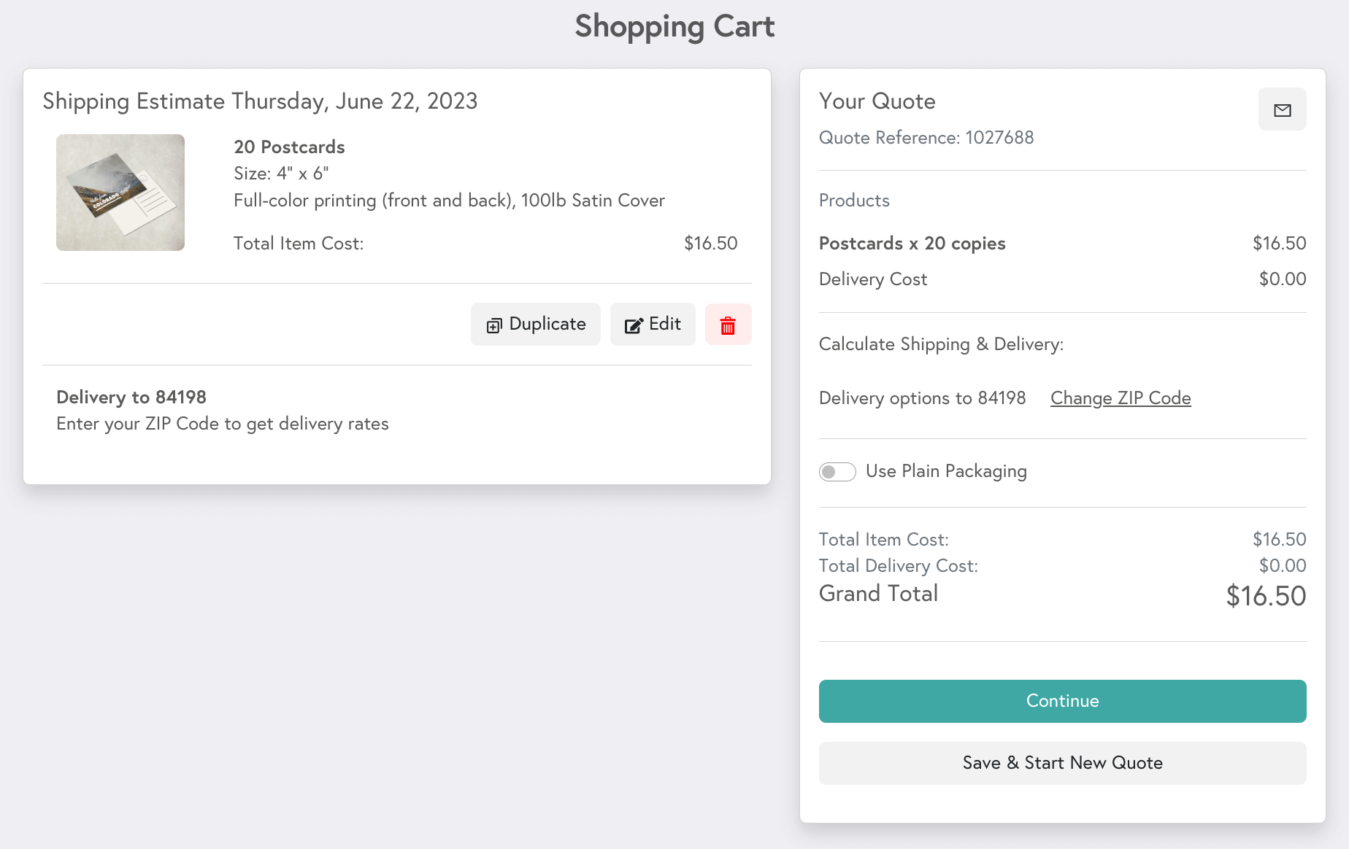Viewport: 1349px width, 849px height.
Task: Click the pencil icon next to Edit
Action: pyautogui.click(x=633, y=324)
